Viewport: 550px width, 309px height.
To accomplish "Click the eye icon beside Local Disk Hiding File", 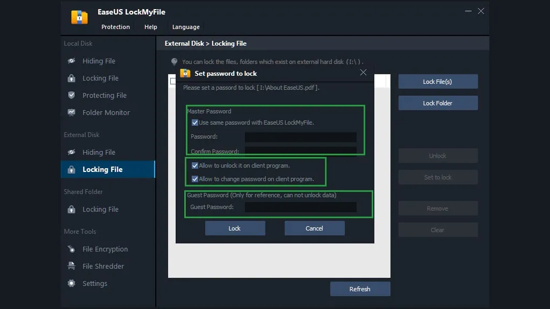I will (71, 61).
